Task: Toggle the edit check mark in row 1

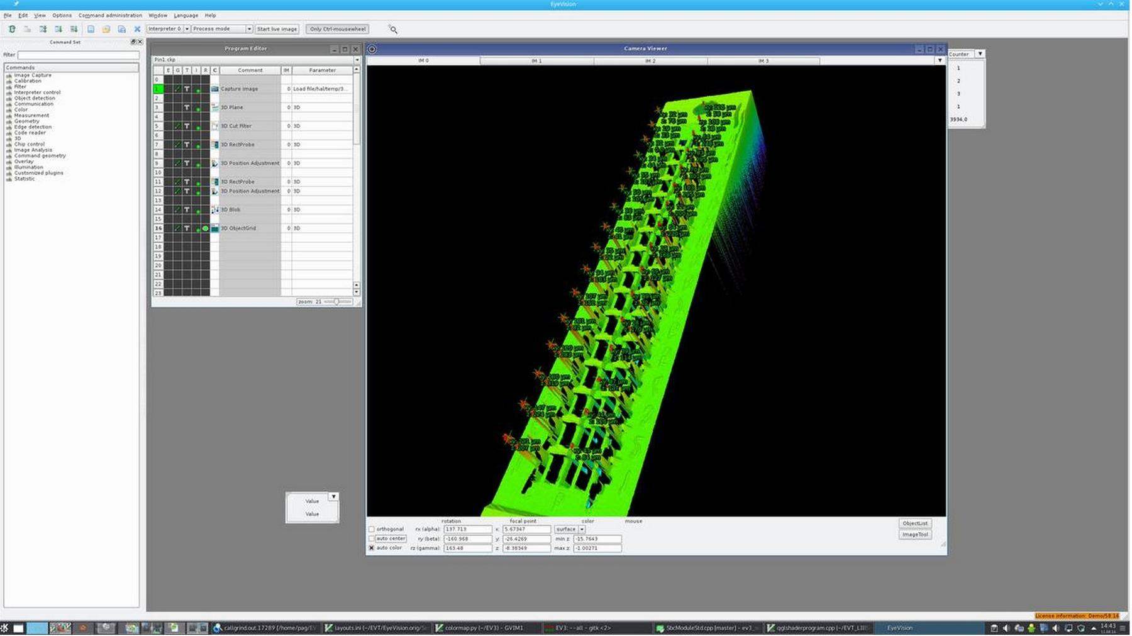Action: (x=177, y=89)
